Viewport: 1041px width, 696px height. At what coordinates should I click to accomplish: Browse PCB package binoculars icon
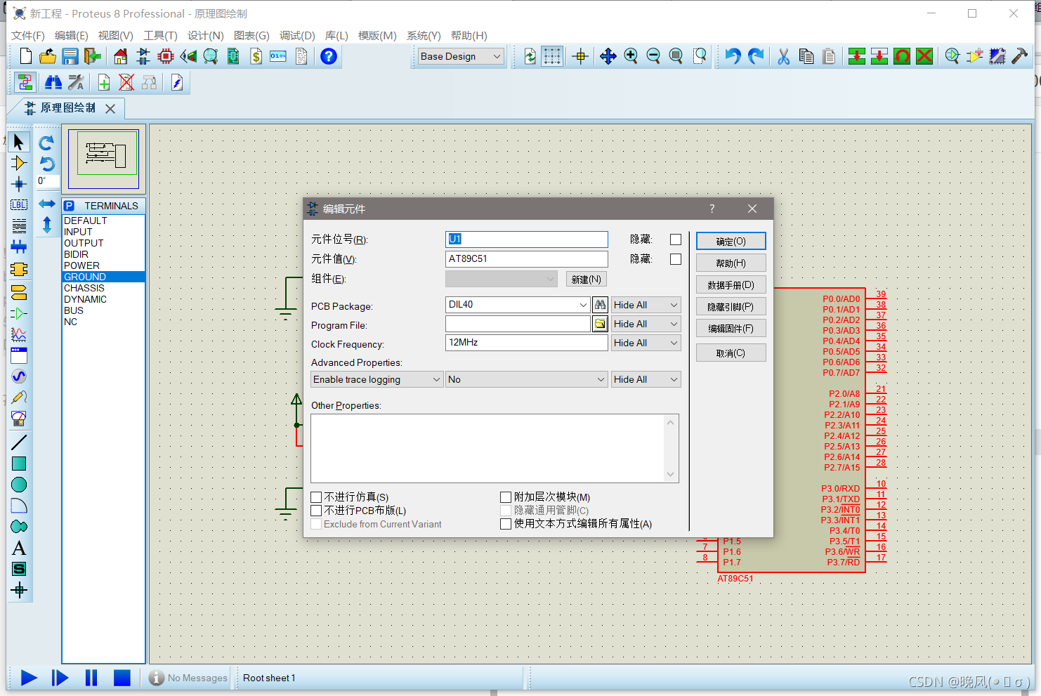click(x=600, y=305)
